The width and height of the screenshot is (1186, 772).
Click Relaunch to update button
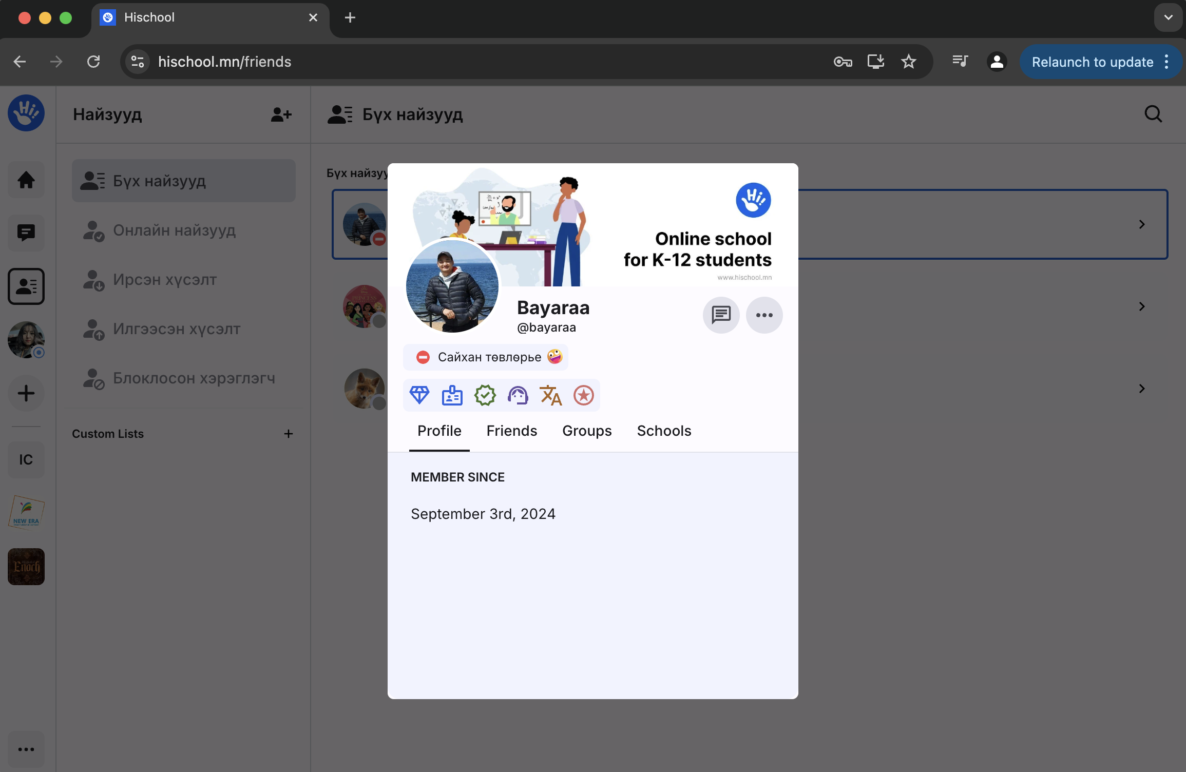[x=1092, y=62]
